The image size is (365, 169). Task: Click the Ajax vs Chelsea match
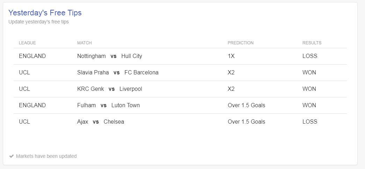click(x=100, y=122)
